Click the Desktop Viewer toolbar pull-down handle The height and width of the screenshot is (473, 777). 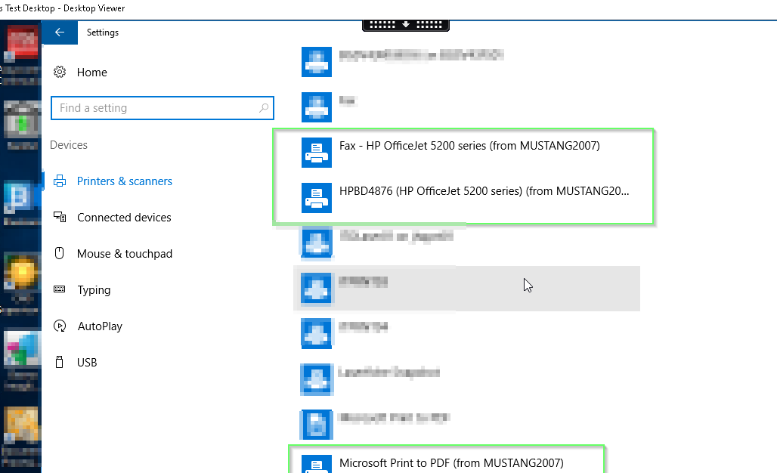[x=406, y=25]
